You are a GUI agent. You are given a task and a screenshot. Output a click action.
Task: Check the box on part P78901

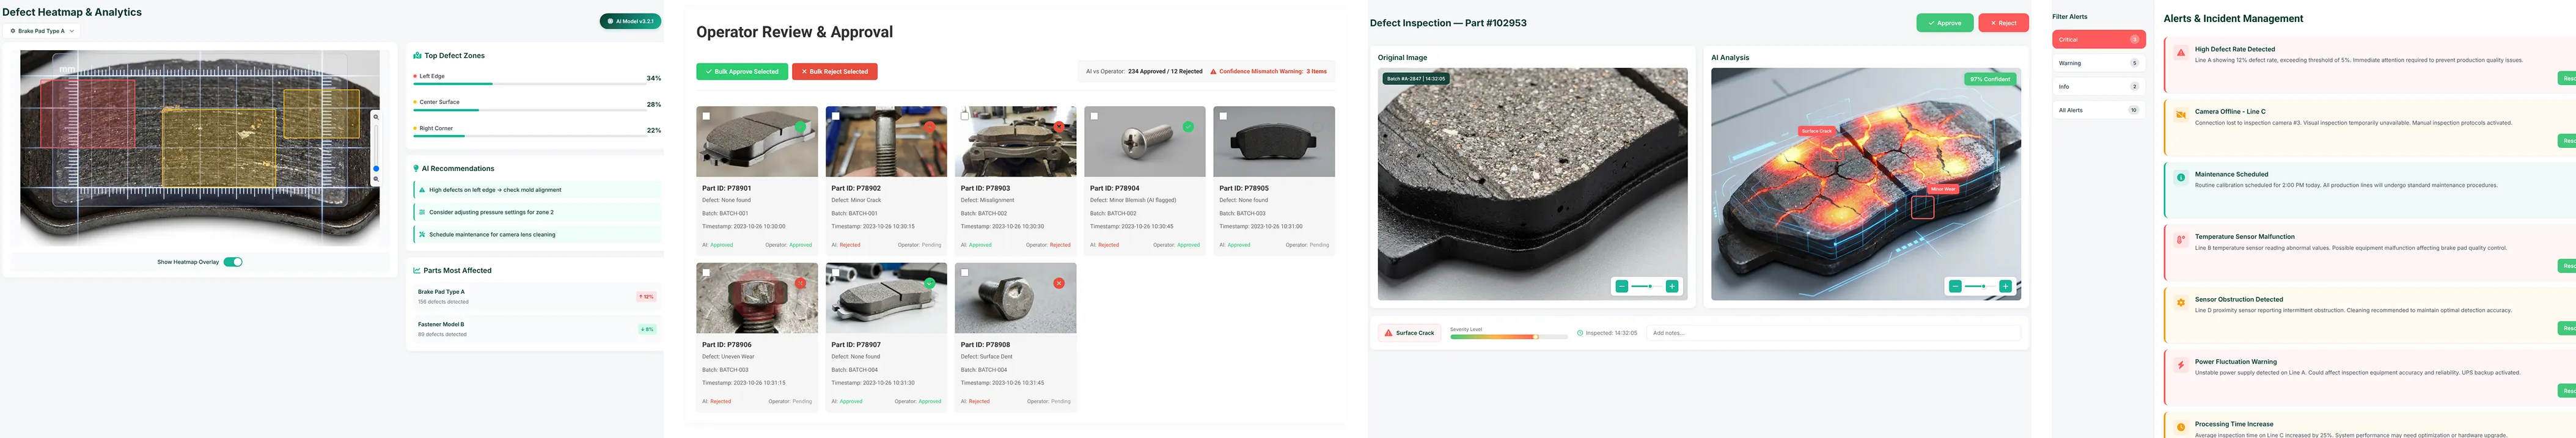[x=706, y=116]
